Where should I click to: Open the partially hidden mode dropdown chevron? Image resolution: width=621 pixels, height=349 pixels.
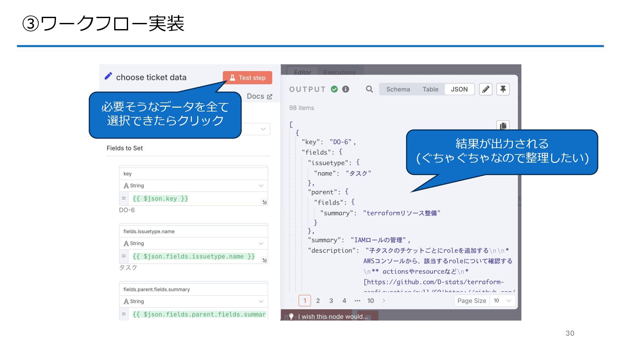pos(263,129)
